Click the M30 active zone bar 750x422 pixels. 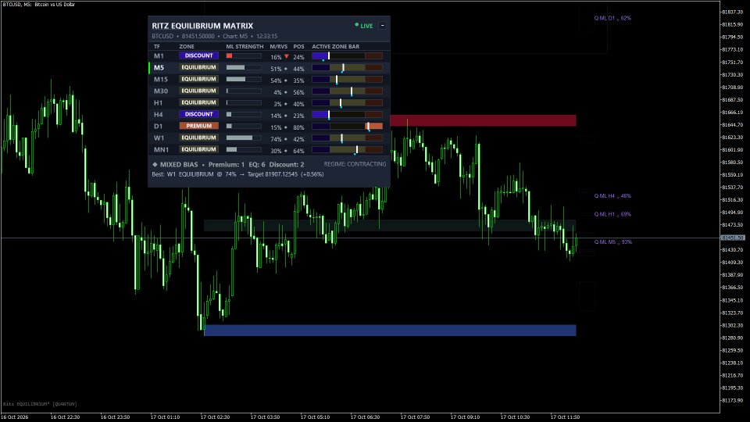(347, 91)
